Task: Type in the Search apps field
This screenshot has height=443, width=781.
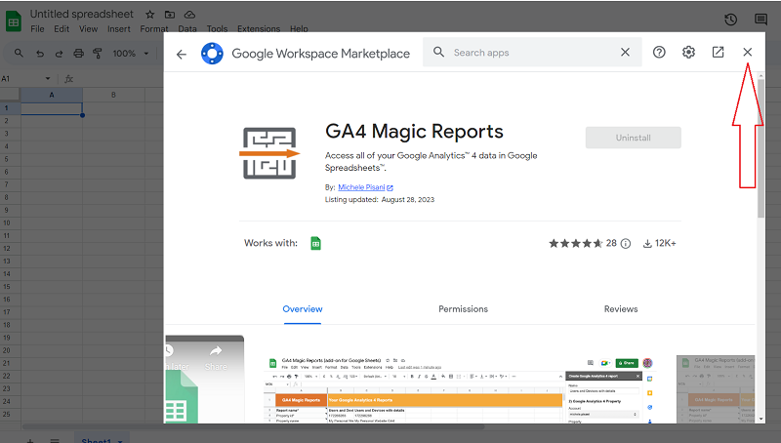Action: coord(532,53)
